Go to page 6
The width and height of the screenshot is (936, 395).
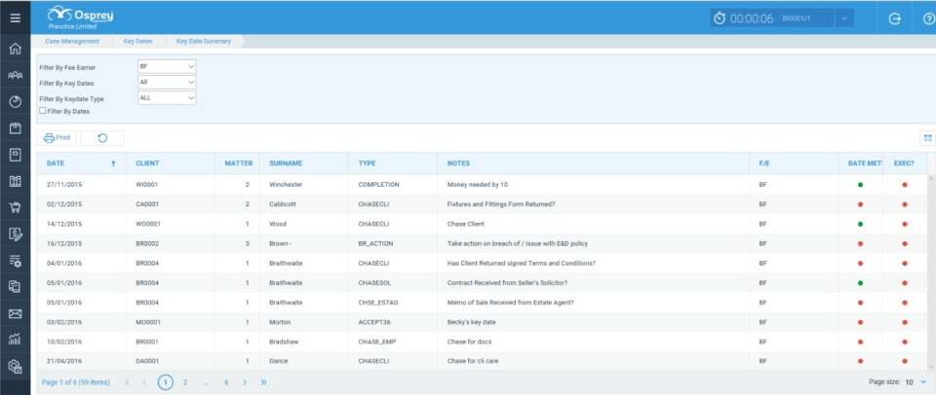click(x=226, y=382)
